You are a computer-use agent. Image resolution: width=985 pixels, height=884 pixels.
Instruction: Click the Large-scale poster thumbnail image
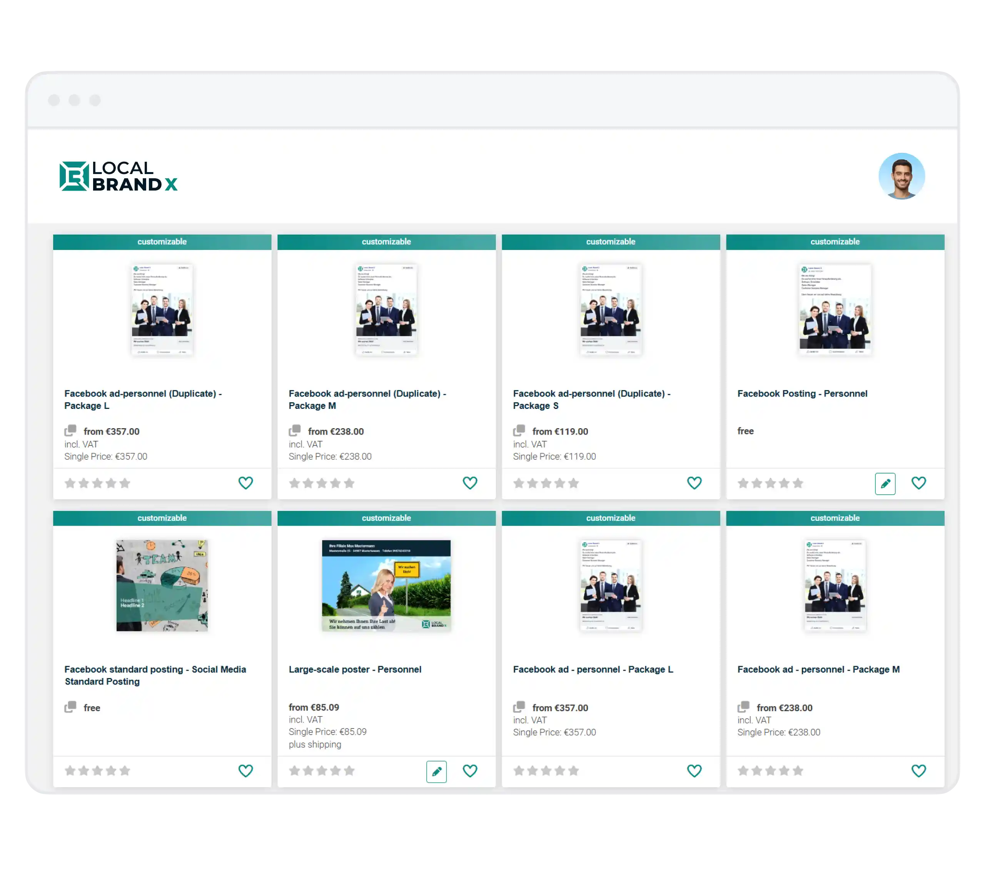click(386, 585)
